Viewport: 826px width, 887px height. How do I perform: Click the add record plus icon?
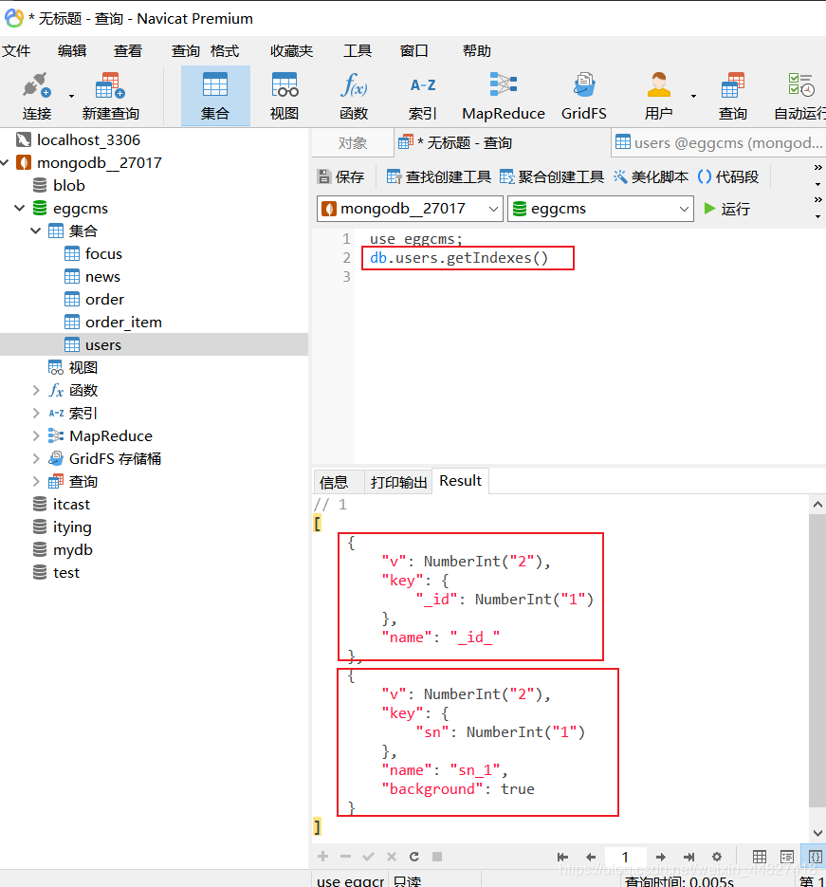[322, 857]
